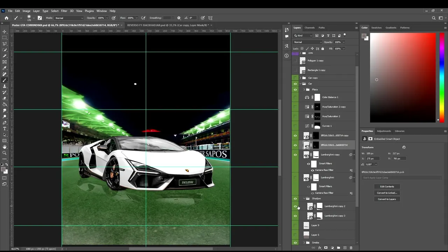Create a new group folder
Screen dimensions: 448x252
(338, 248)
